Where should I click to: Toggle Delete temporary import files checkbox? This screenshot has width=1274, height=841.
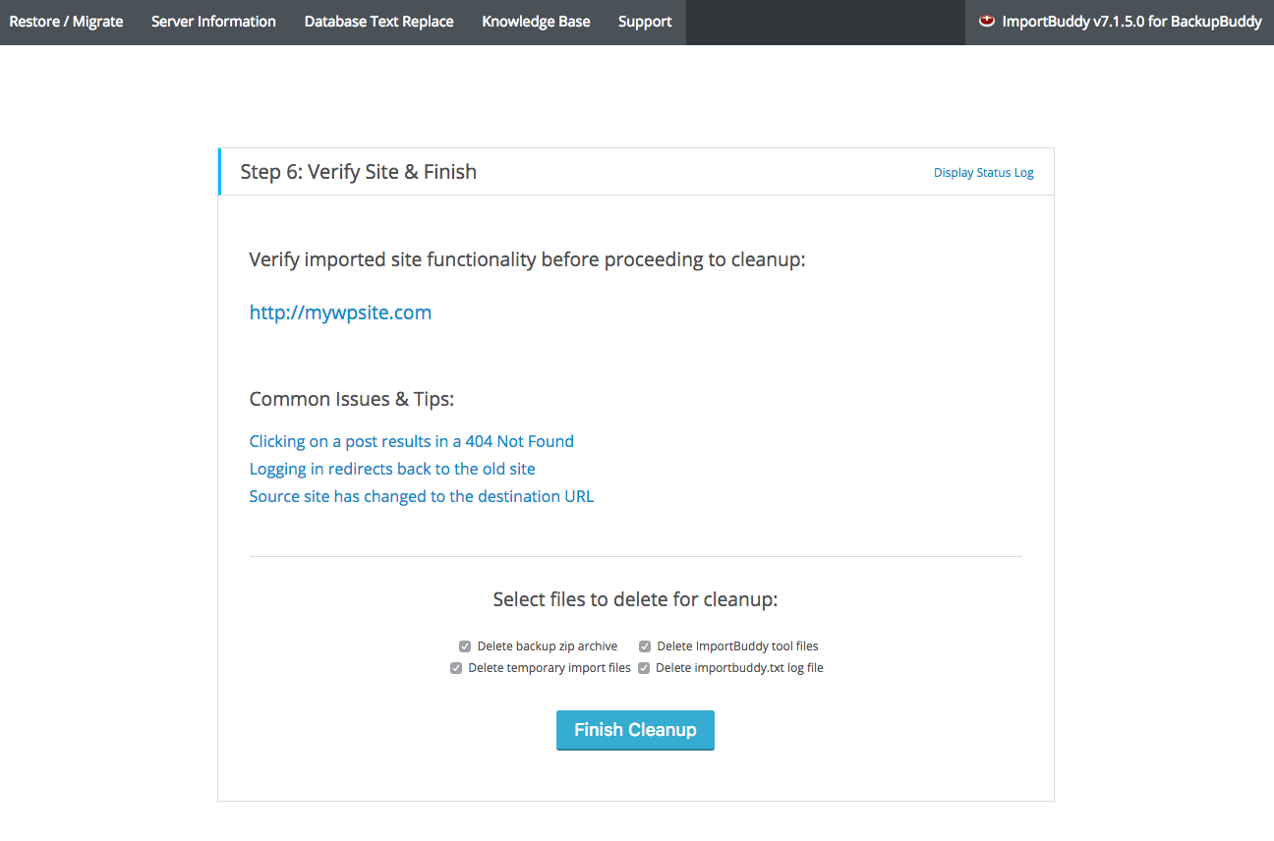coord(456,668)
